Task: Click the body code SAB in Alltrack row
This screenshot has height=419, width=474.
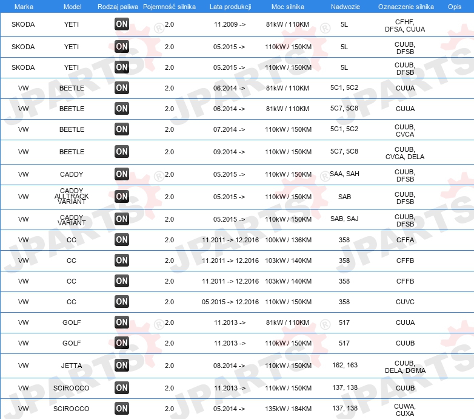Action: tap(344, 197)
